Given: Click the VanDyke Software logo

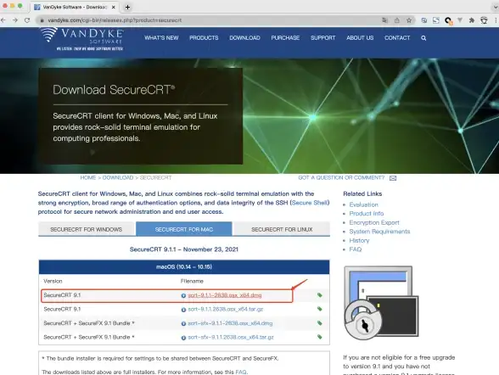Looking at the screenshot, I should click(81, 38).
